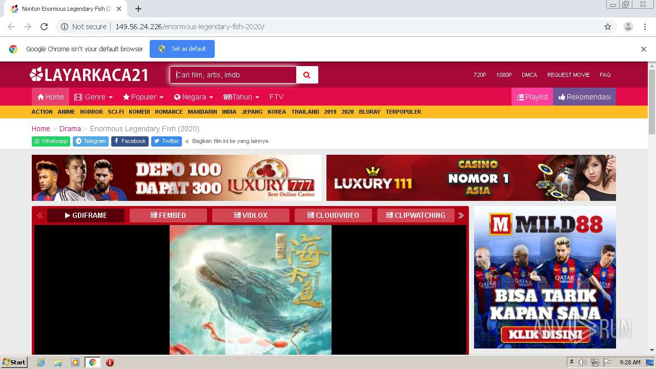The height and width of the screenshot is (369, 656).
Task: Browse the KOMEDI category
Action: (x=139, y=112)
